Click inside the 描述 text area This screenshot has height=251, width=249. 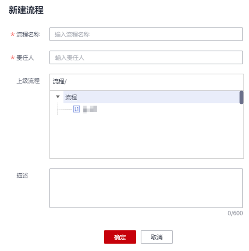[146, 188]
